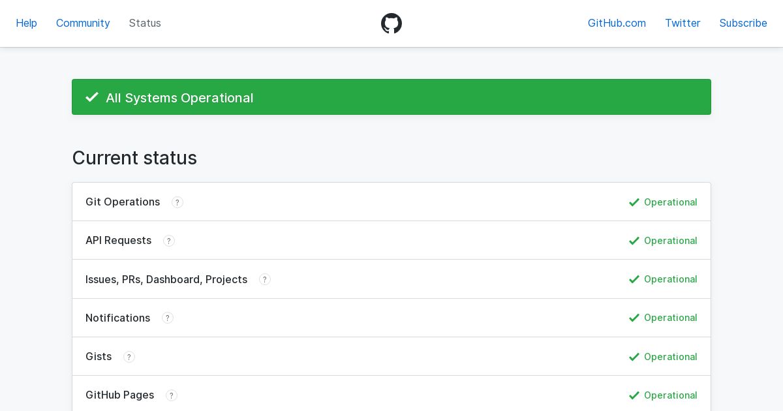Screen dimensions: 783x411
Task: Open the Git Operations help tooltip icon
Action: (x=177, y=202)
